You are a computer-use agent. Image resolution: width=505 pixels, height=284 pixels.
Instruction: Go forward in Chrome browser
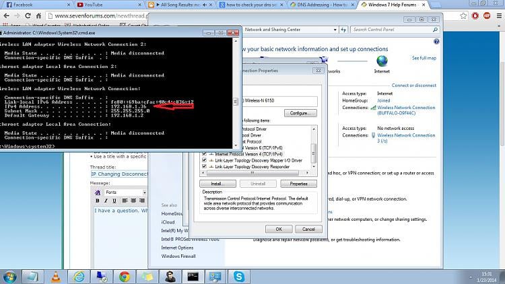[17, 15]
